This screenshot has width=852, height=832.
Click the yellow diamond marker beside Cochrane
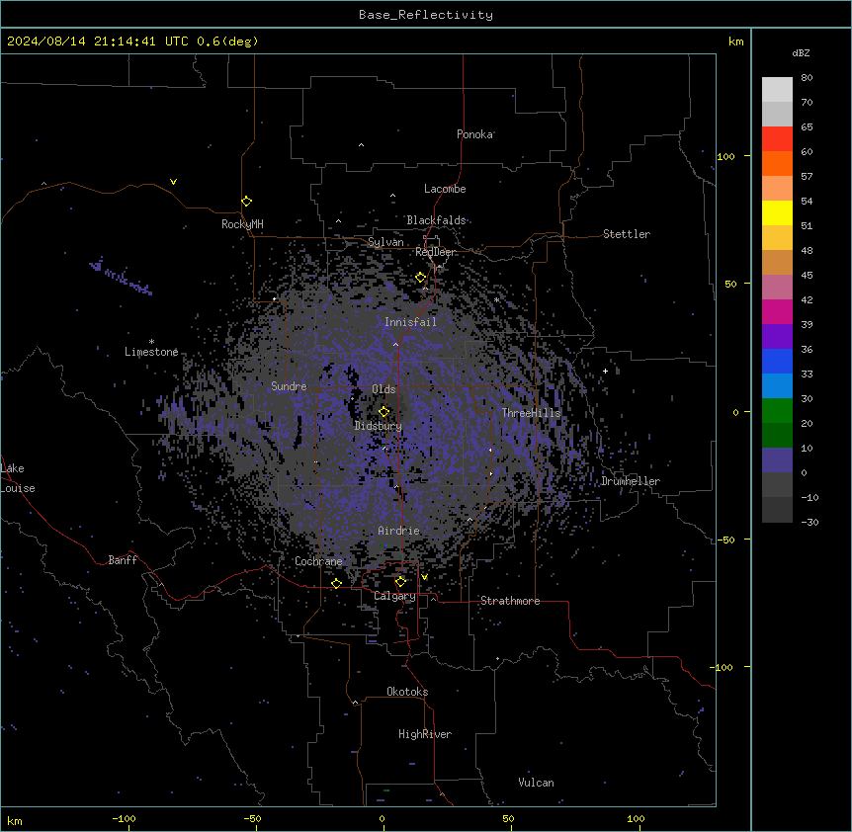pos(336,584)
